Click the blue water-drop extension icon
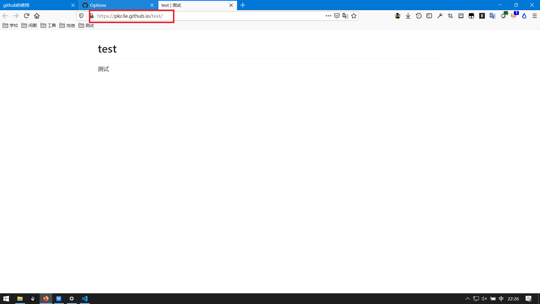 (x=524, y=16)
